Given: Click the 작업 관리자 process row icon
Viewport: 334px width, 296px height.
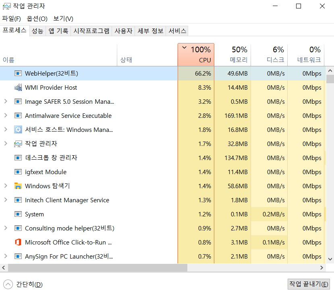Looking at the screenshot, I should pos(18,144).
